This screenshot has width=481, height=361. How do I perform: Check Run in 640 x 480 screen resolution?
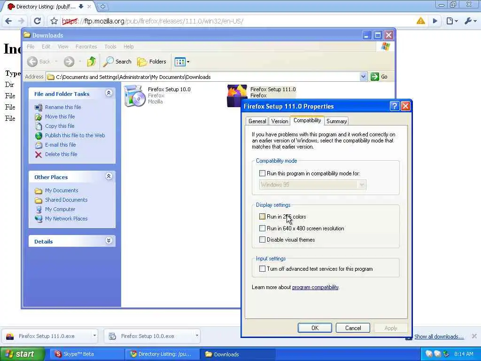click(262, 228)
